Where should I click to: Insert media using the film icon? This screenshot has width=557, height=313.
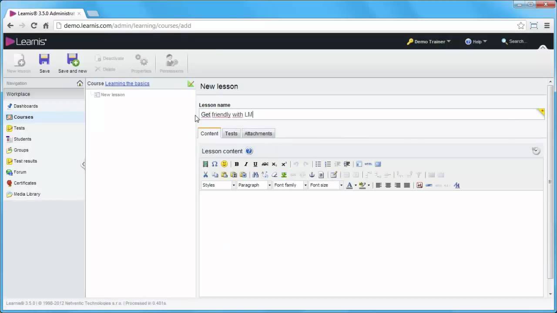point(205,164)
